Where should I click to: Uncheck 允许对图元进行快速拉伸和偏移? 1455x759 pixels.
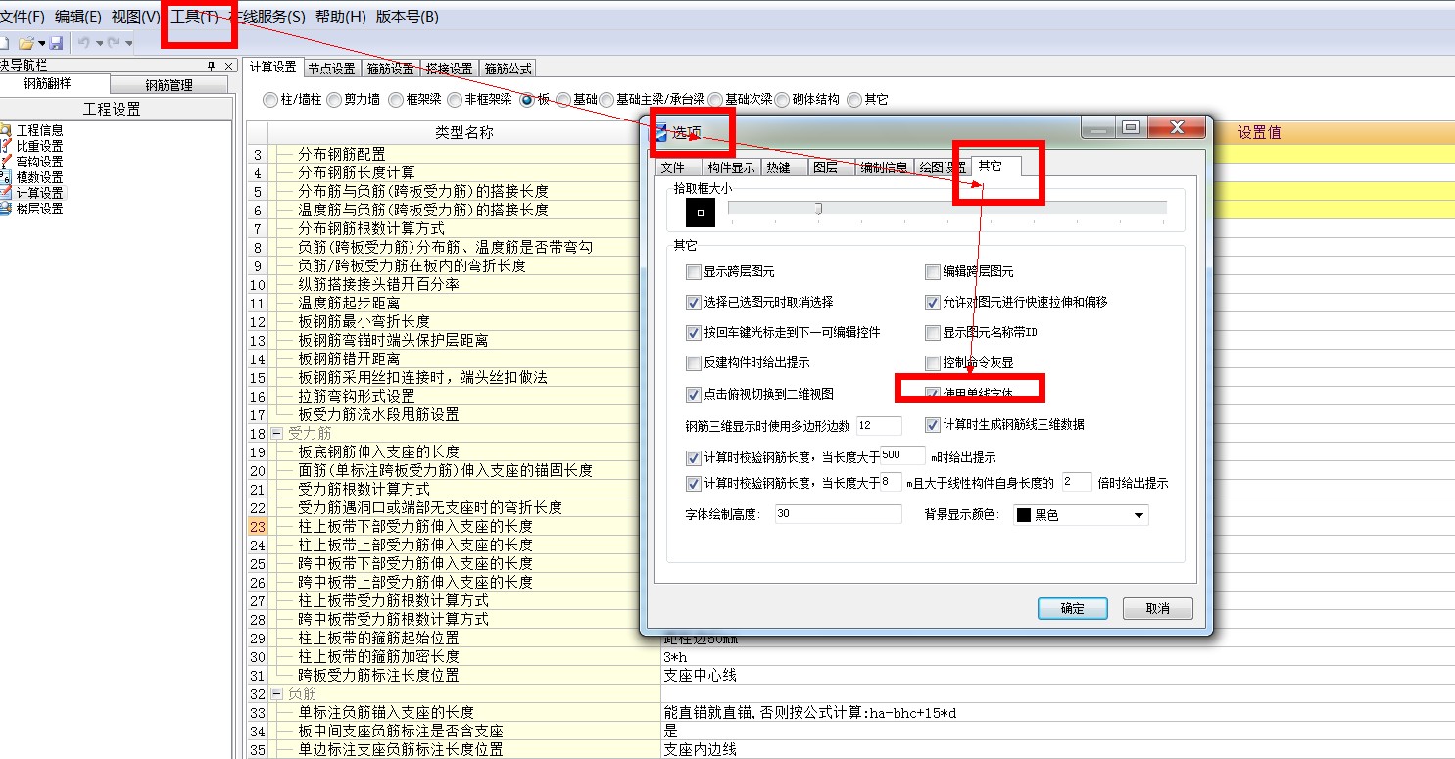pos(933,302)
